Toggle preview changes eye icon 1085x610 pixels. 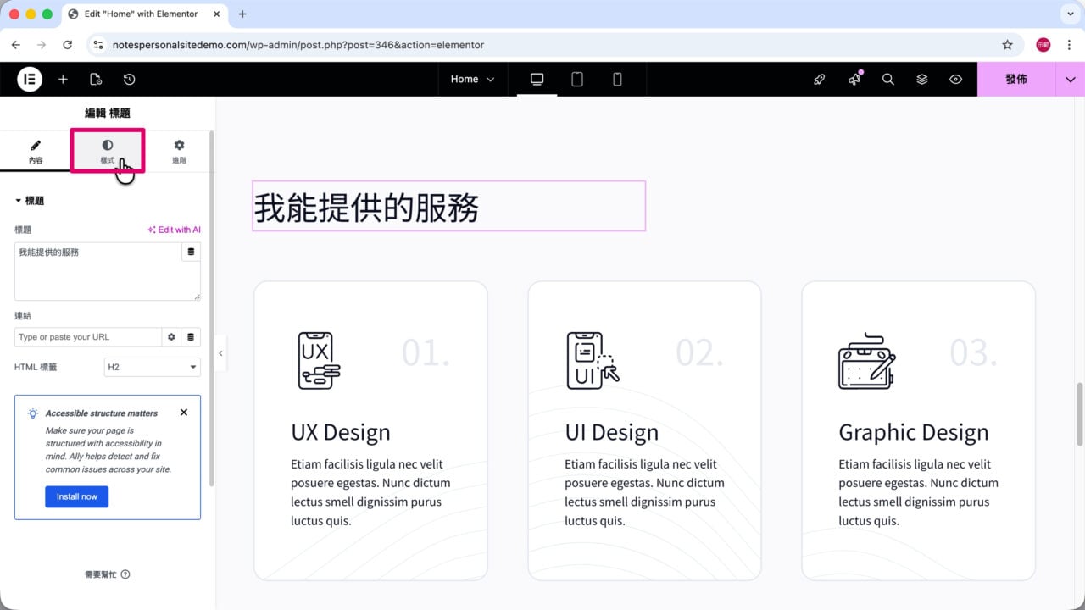956,79
